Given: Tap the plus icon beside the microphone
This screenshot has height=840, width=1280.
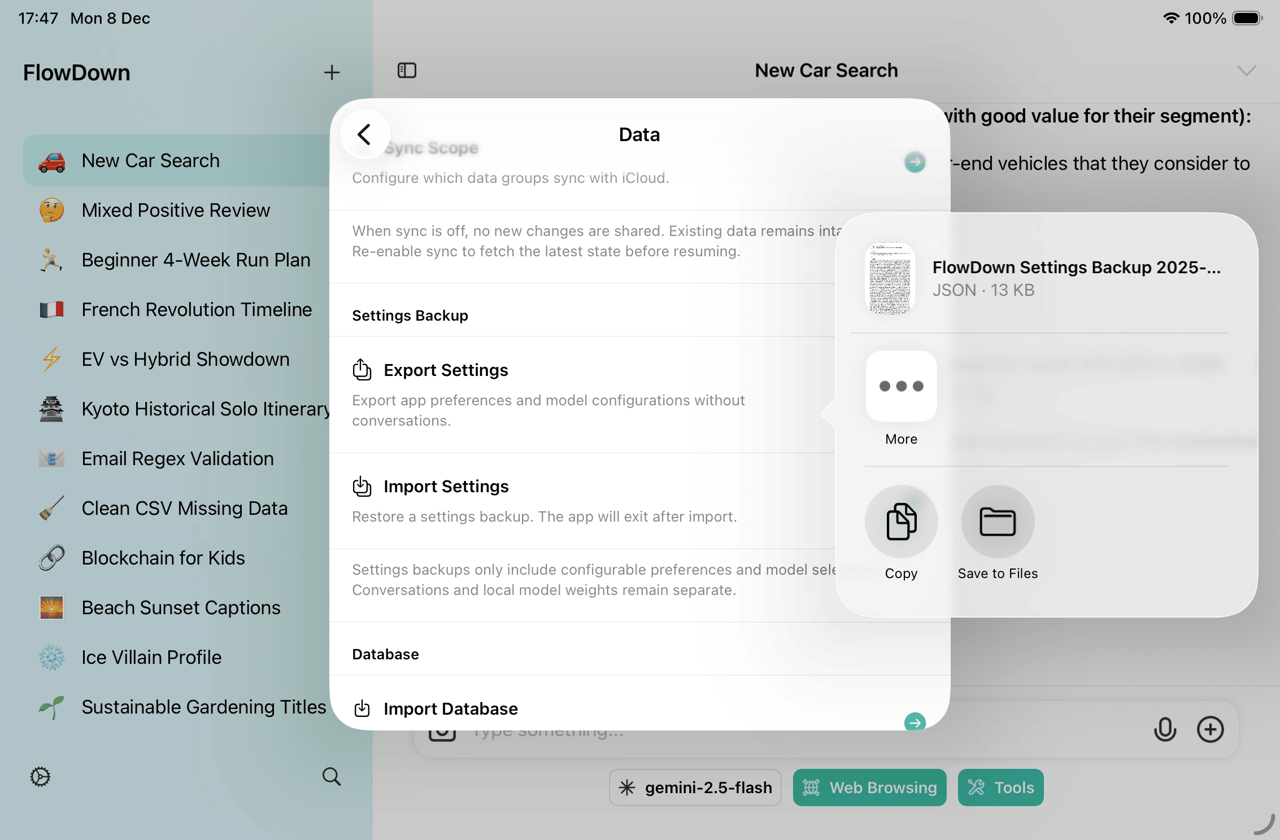Looking at the screenshot, I should coord(1211,729).
